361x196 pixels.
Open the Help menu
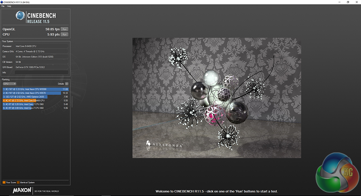9,6
